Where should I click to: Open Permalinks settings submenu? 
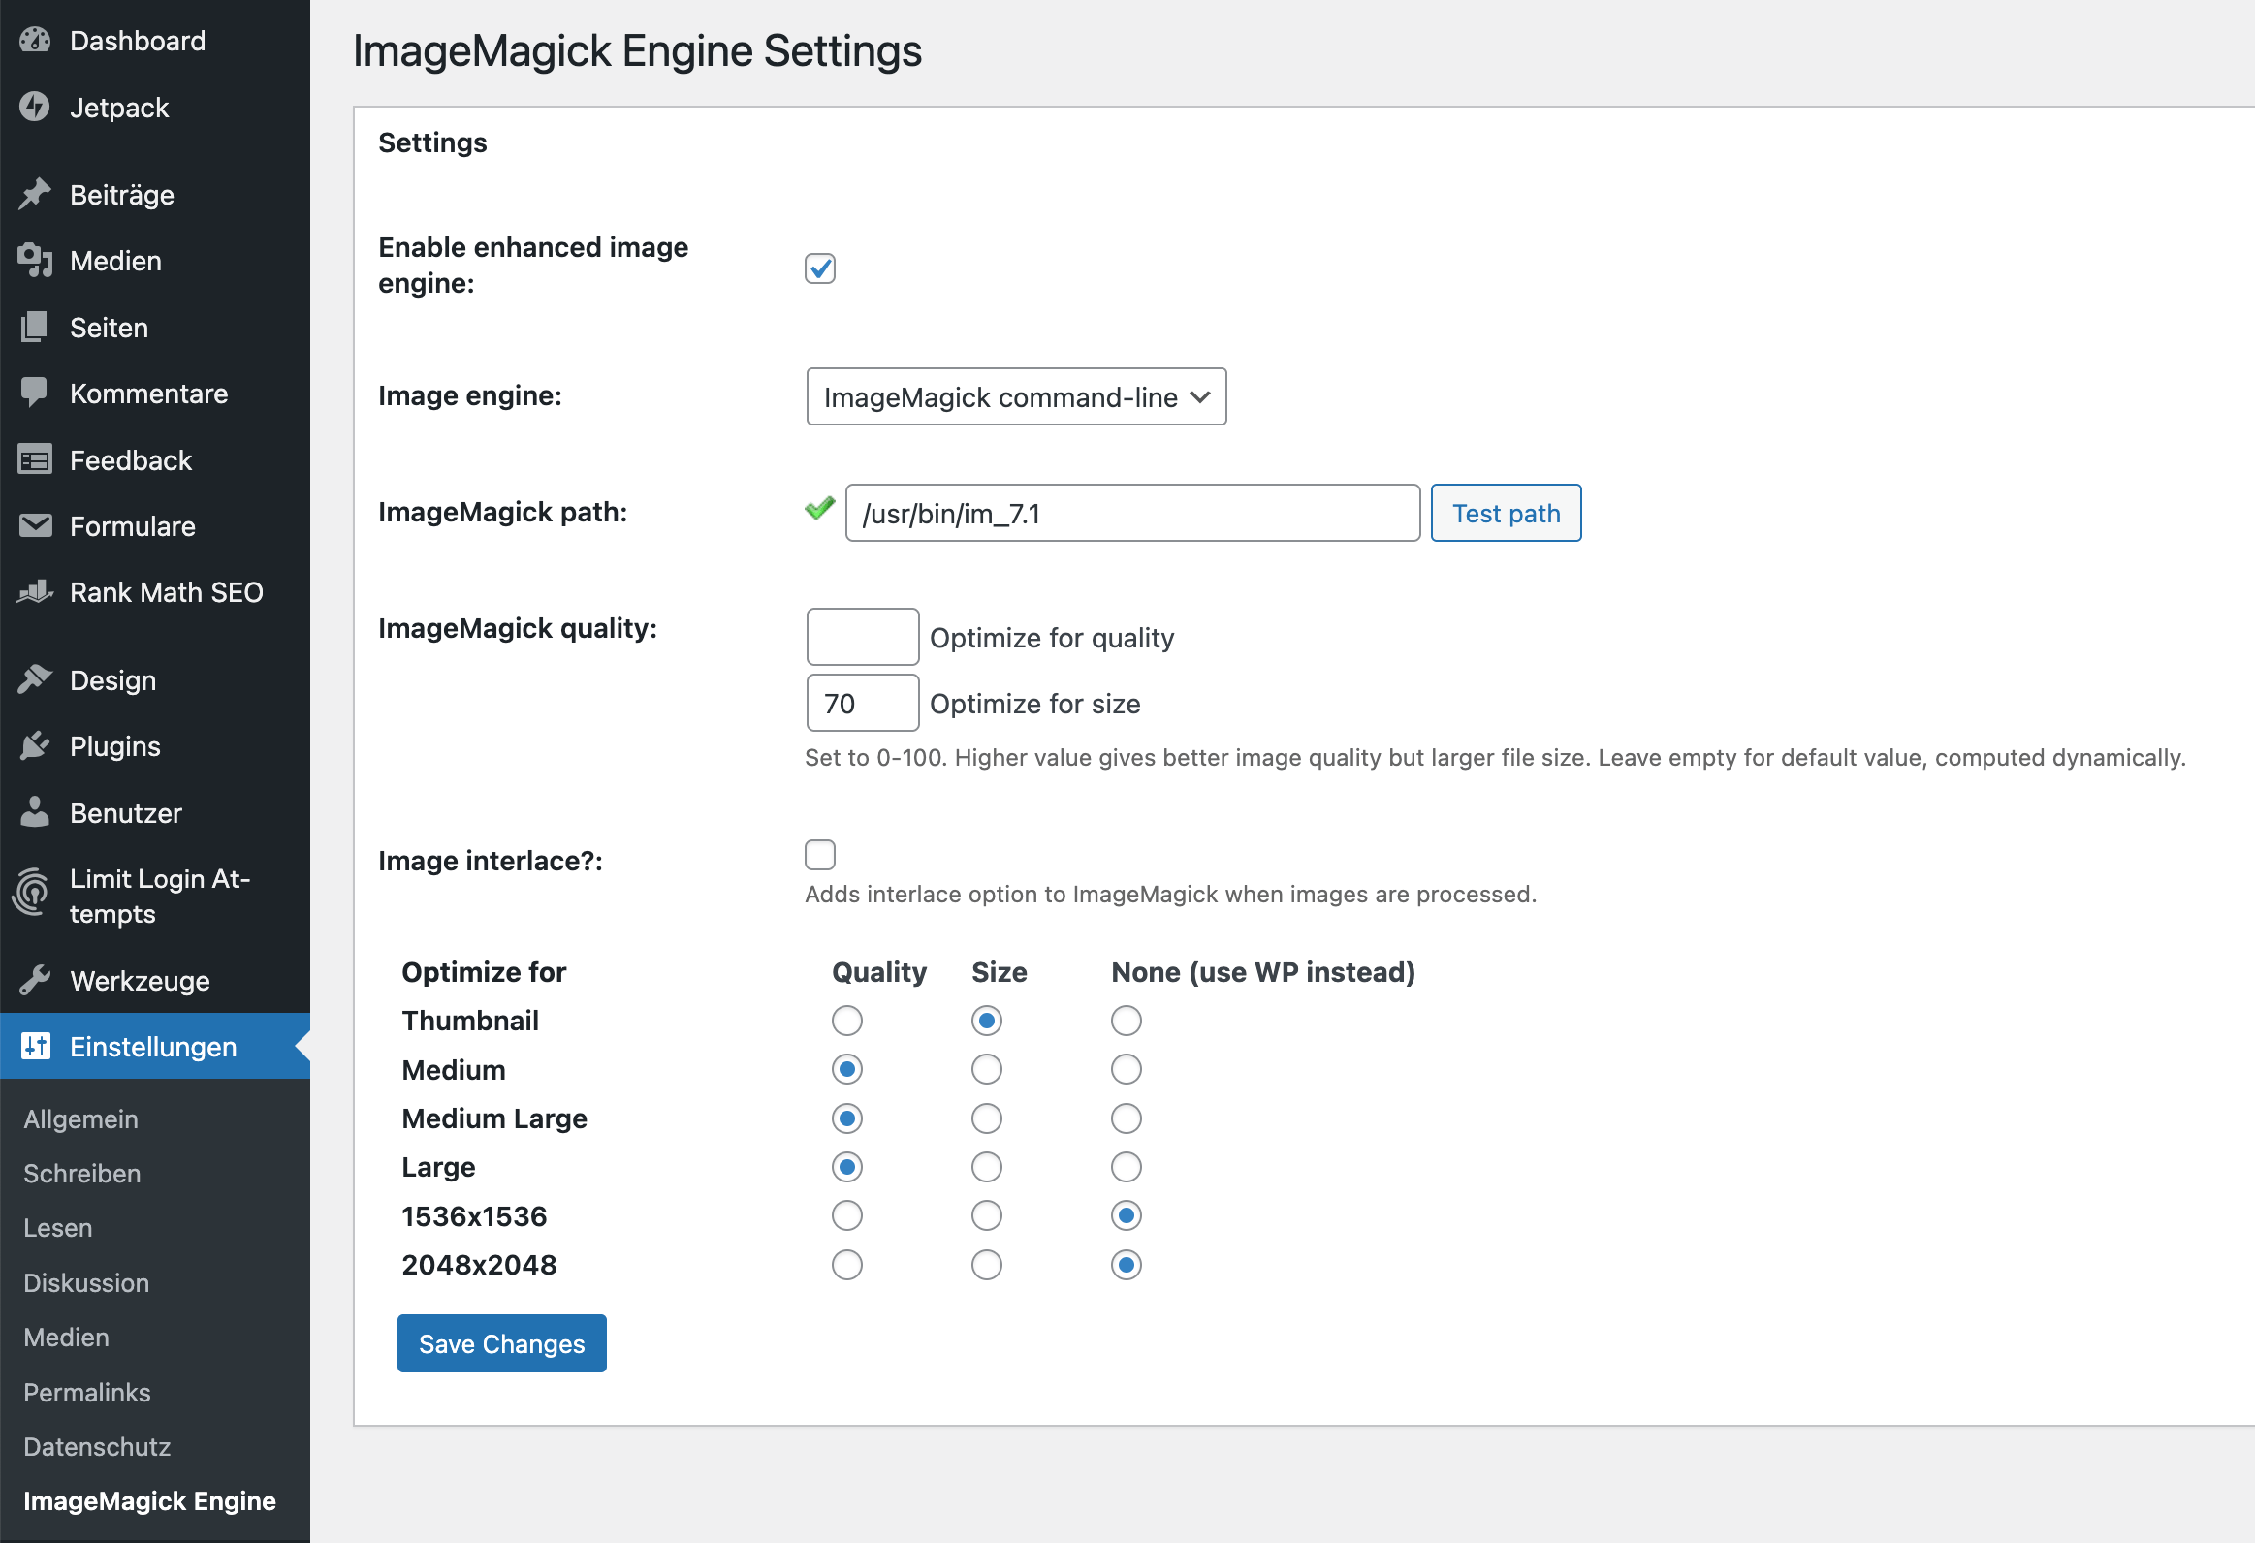point(87,1393)
